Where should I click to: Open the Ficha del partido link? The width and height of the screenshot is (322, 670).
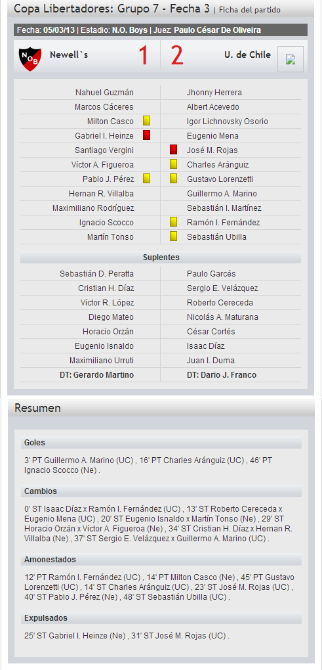250,10
